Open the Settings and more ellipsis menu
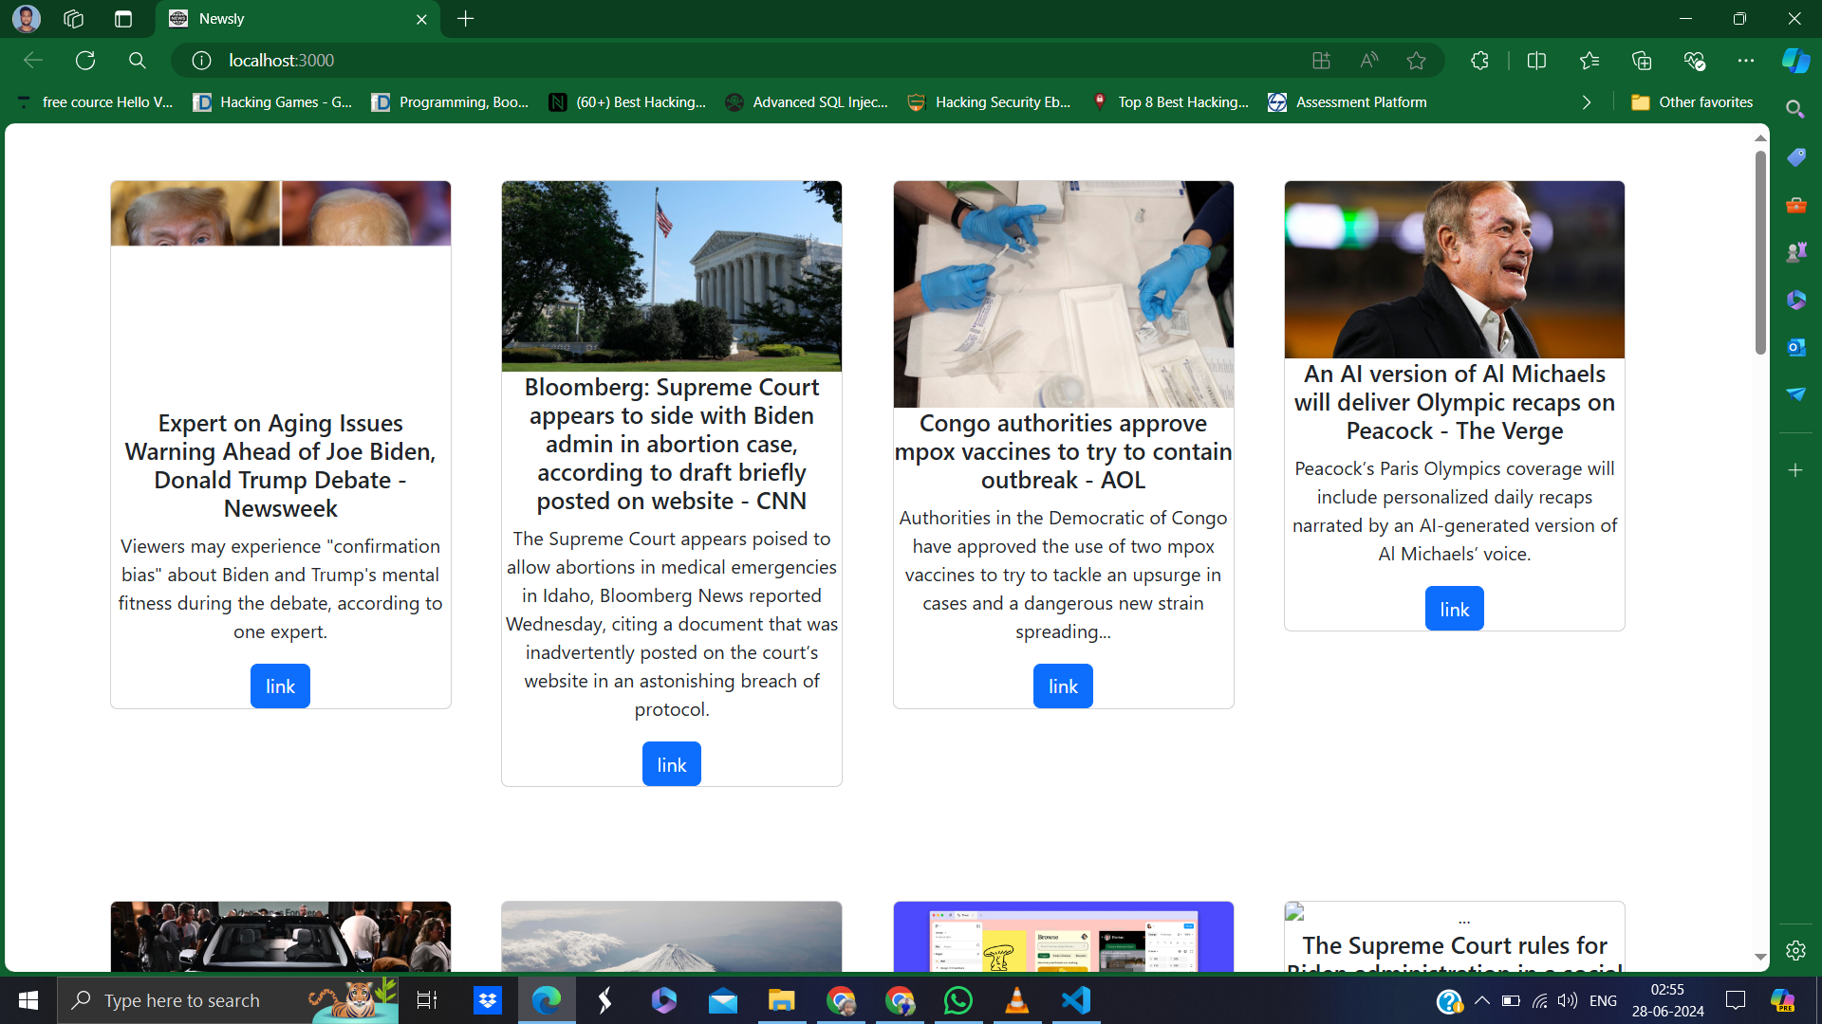Image resolution: width=1822 pixels, height=1024 pixels. tap(1746, 61)
